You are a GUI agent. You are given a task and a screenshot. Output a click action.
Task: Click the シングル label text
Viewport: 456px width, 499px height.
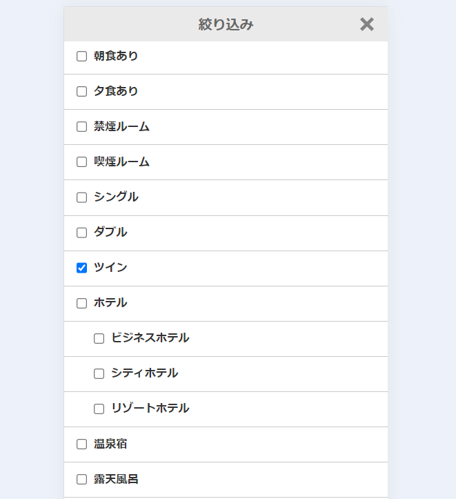116,197
